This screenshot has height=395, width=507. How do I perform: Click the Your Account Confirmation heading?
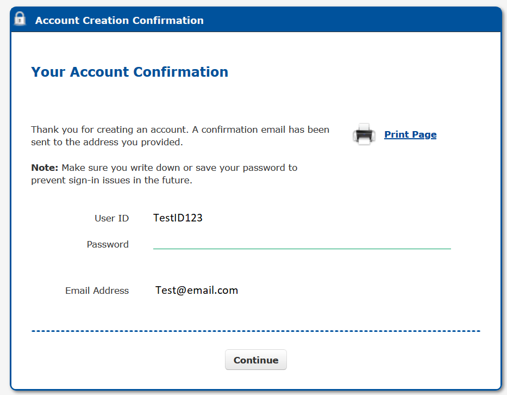click(x=129, y=72)
